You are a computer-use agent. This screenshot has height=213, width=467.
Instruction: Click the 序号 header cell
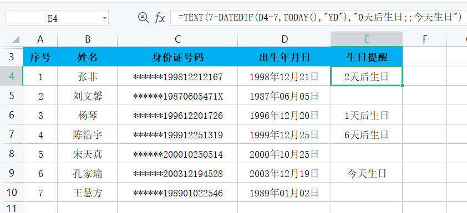[x=40, y=56]
